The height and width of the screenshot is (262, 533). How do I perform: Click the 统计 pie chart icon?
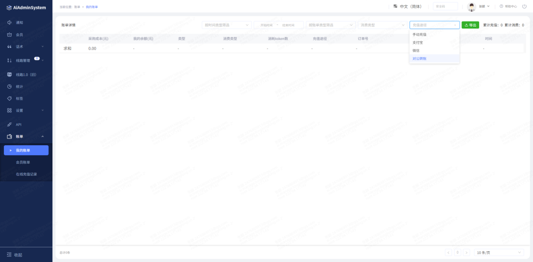[9, 87]
